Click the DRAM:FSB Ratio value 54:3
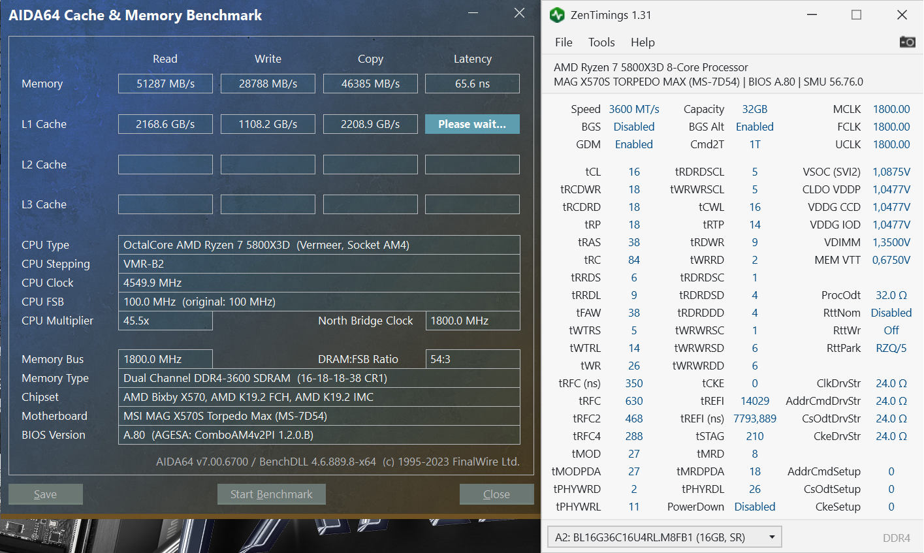 click(473, 359)
